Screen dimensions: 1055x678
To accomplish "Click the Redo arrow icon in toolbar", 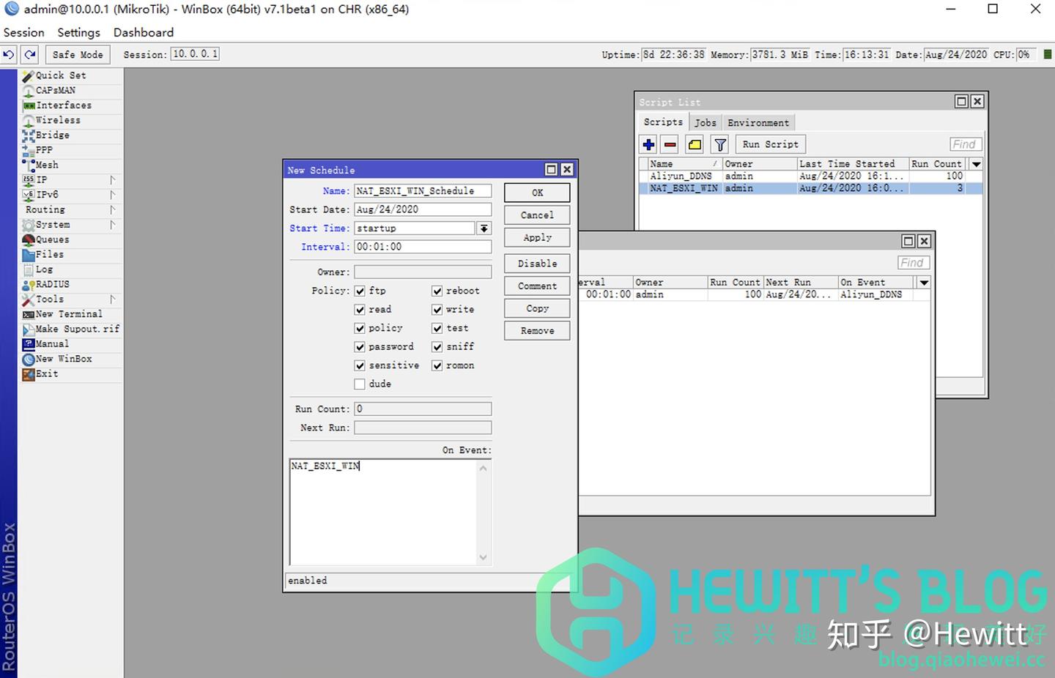I will 30,55.
